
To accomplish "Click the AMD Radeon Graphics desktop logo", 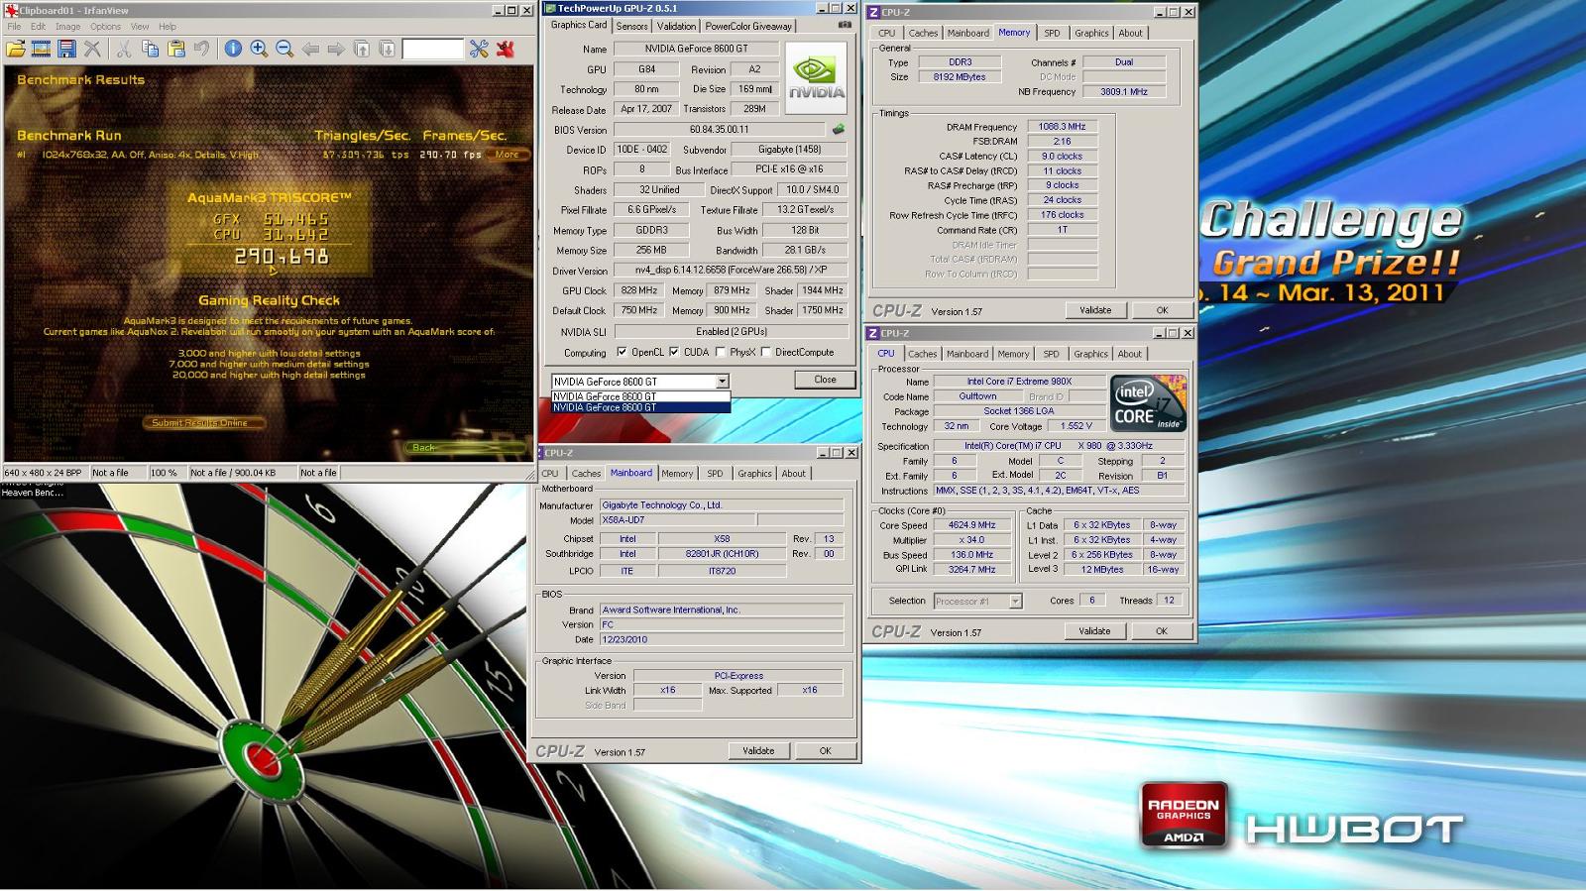I will point(1184,816).
